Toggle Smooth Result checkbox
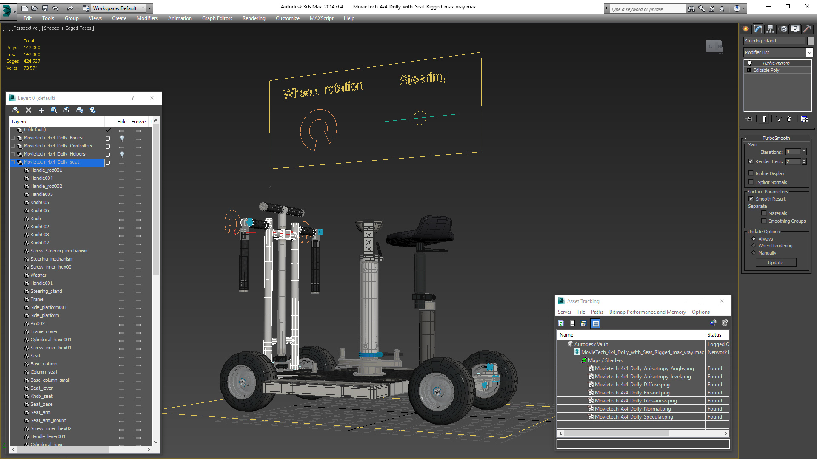817x459 pixels. [751, 199]
